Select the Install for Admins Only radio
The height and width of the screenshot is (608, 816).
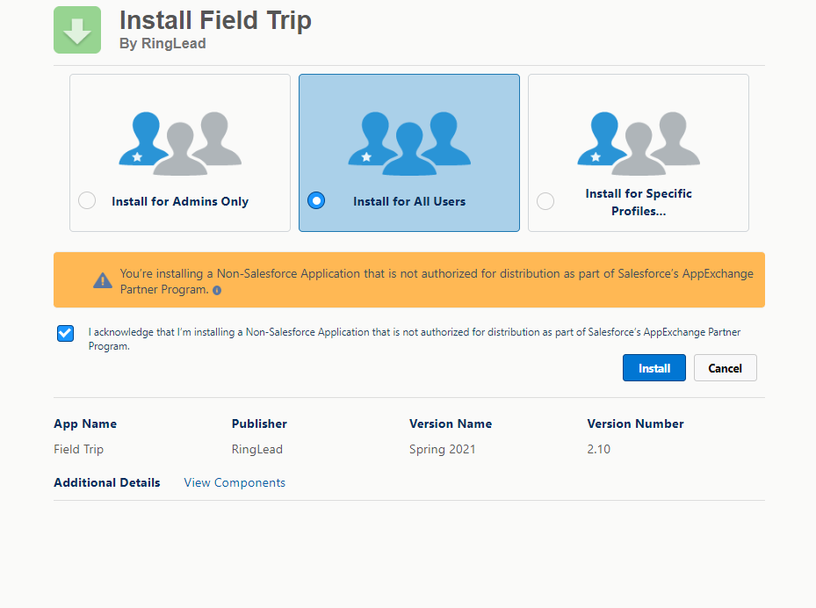[x=87, y=200]
